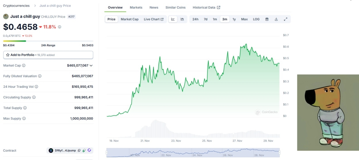
Task: Download the chart data icon
Action: (276, 19)
